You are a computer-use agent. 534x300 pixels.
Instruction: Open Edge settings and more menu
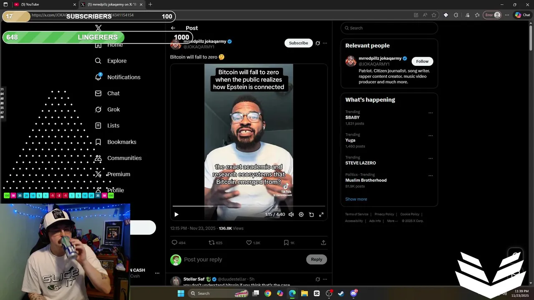[x=507, y=15]
